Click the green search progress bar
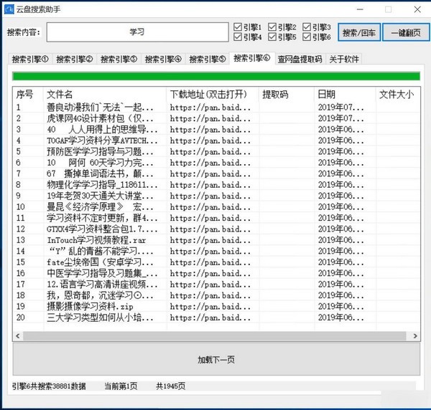The width and height of the screenshot is (431, 410). [x=216, y=76]
